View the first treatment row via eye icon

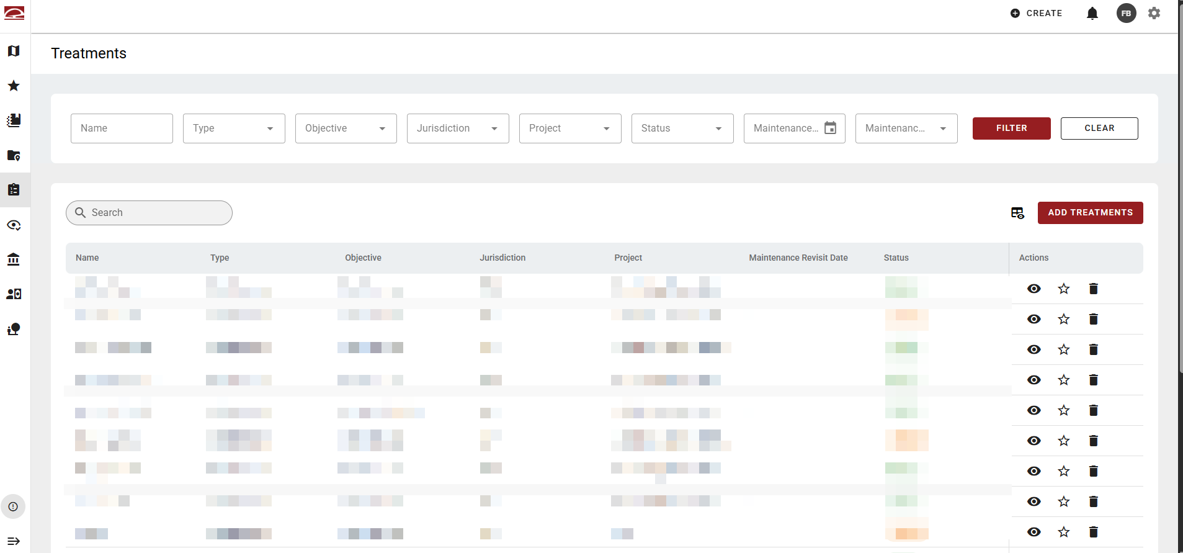click(1034, 289)
